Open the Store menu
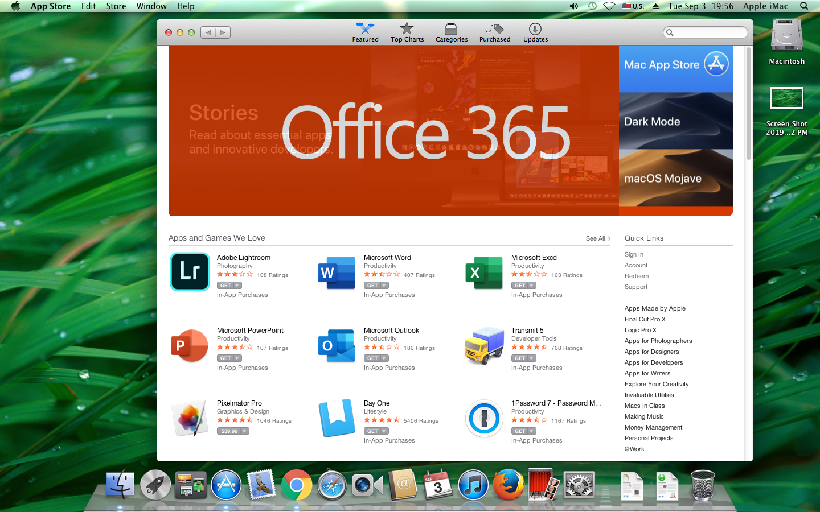 coord(116,6)
